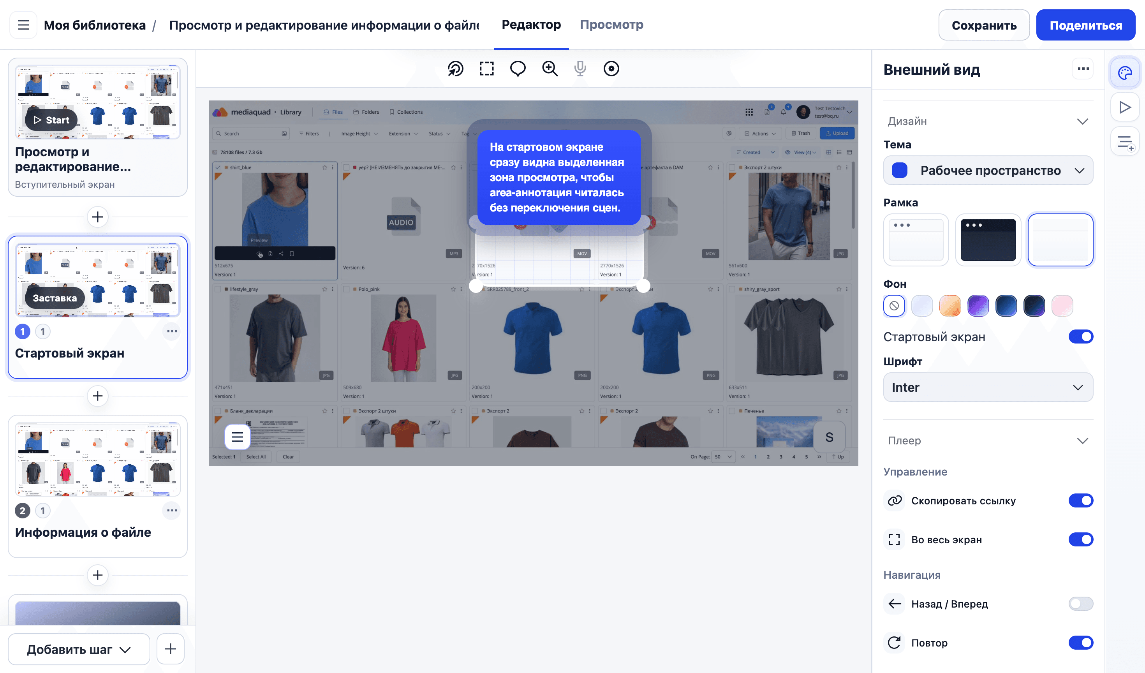Open the add-list panel icon

click(x=1125, y=142)
